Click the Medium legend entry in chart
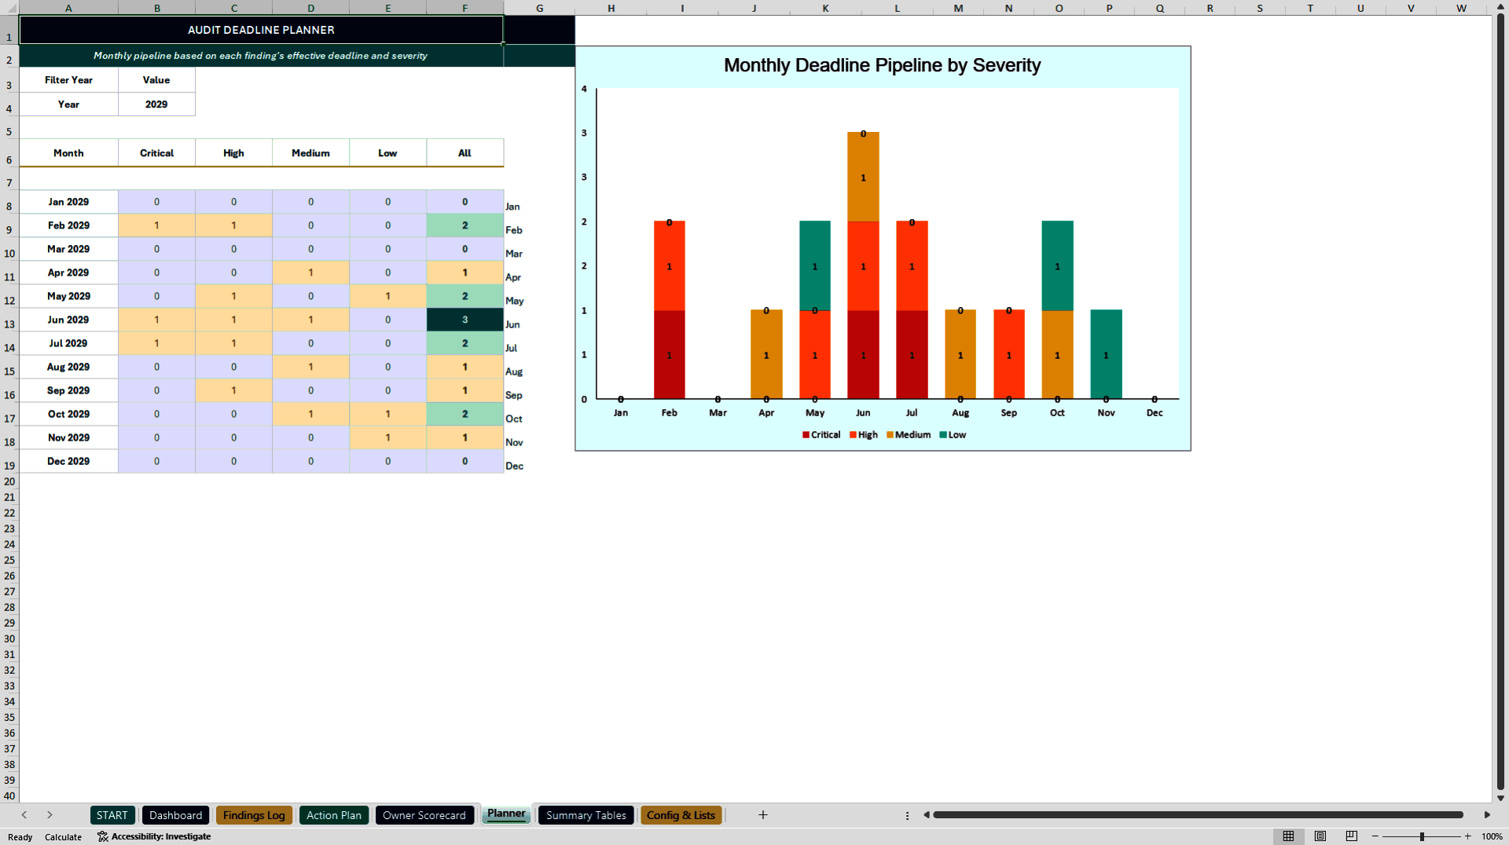The height and width of the screenshot is (845, 1509). tap(909, 435)
